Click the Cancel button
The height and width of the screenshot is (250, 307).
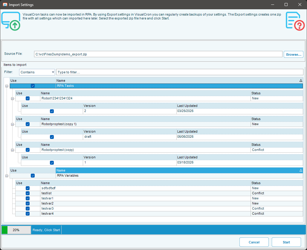point(254,242)
